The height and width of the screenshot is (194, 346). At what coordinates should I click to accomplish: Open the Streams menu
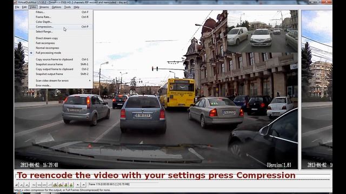tap(44, 7)
